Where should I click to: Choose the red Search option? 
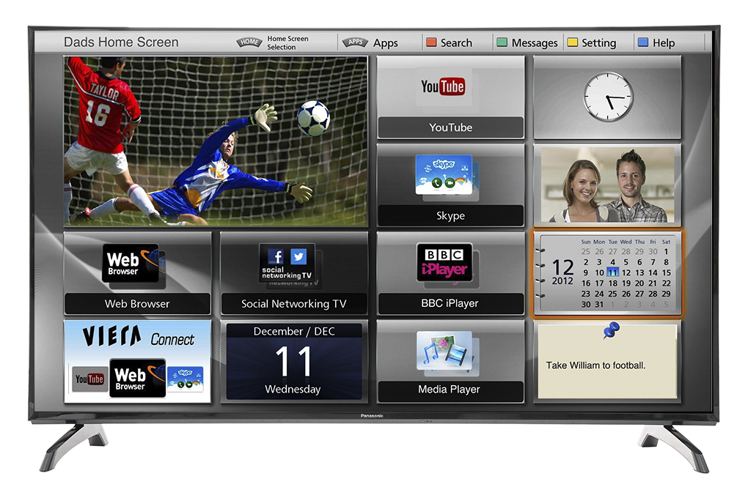[449, 43]
